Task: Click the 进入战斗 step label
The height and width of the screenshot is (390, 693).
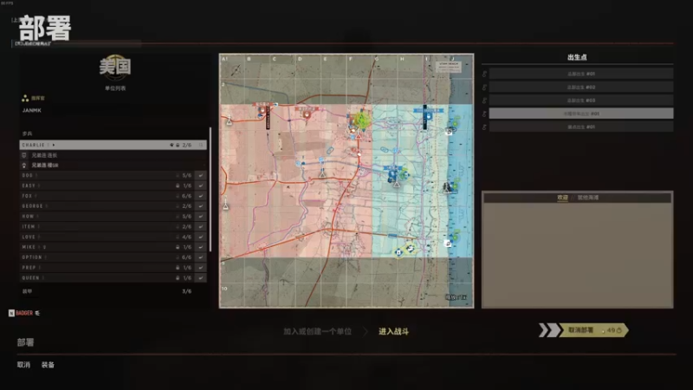Action: coord(393,331)
